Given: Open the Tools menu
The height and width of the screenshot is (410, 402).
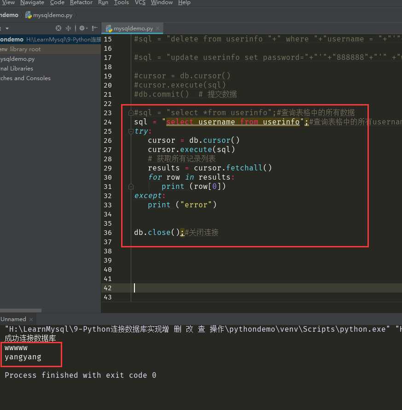Looking at the screenshot, I should 121,3.
